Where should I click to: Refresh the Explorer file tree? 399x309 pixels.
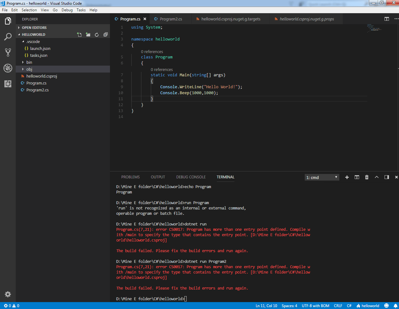point(97,35)
